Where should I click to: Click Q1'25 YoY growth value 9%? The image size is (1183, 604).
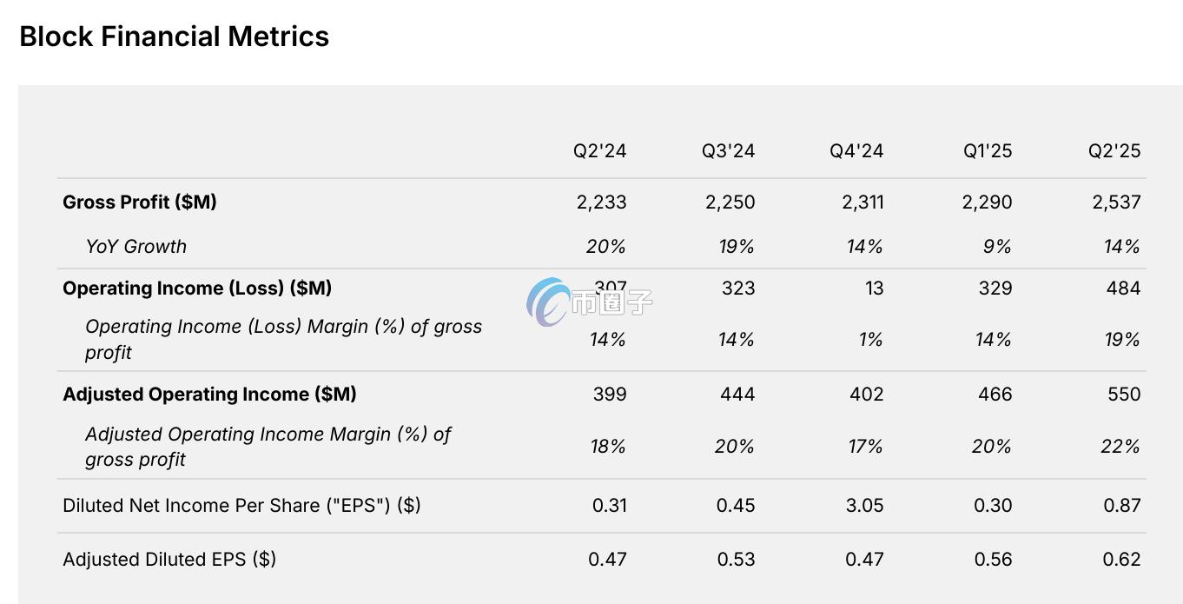pyautogui.click(x=997, y=246)
